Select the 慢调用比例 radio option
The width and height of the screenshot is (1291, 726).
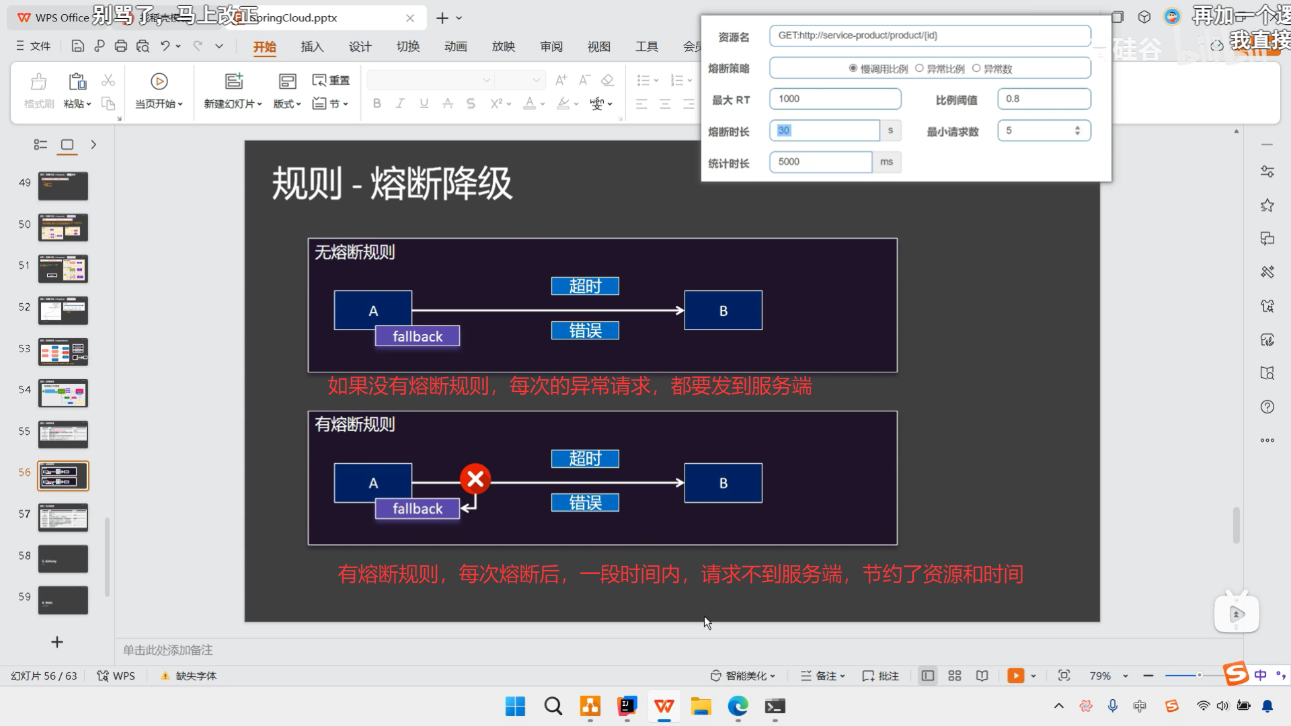[x=853, y=69]
